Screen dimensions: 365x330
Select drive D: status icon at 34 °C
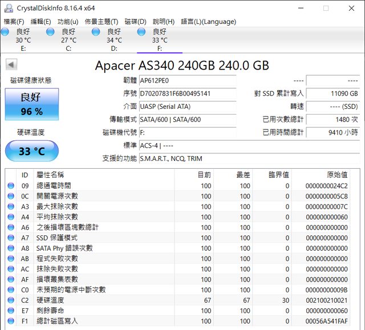point(96,32)
